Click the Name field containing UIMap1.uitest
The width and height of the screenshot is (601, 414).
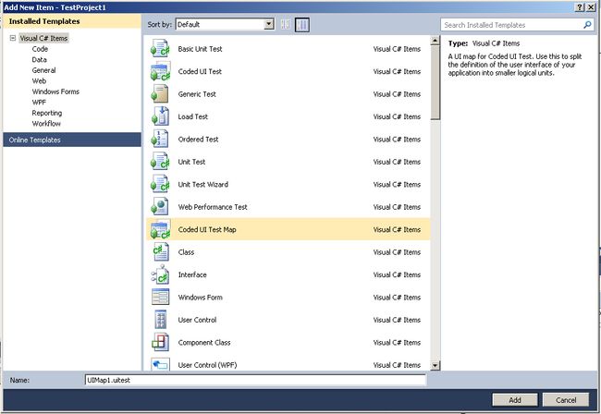click(255, 380)
